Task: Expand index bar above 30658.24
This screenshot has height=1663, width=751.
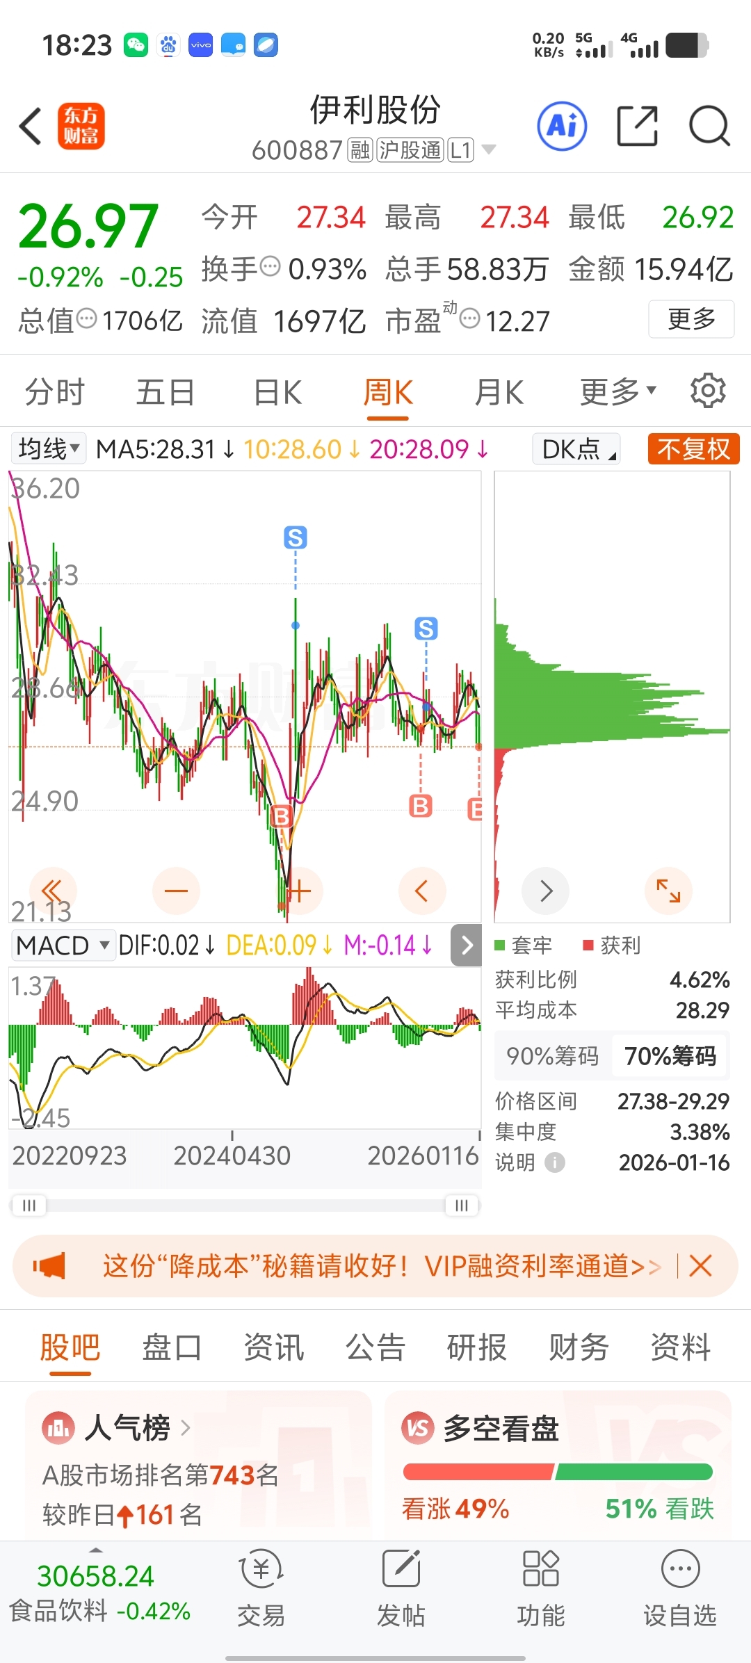Action: pyautogui.click(x=96, y=1550)
